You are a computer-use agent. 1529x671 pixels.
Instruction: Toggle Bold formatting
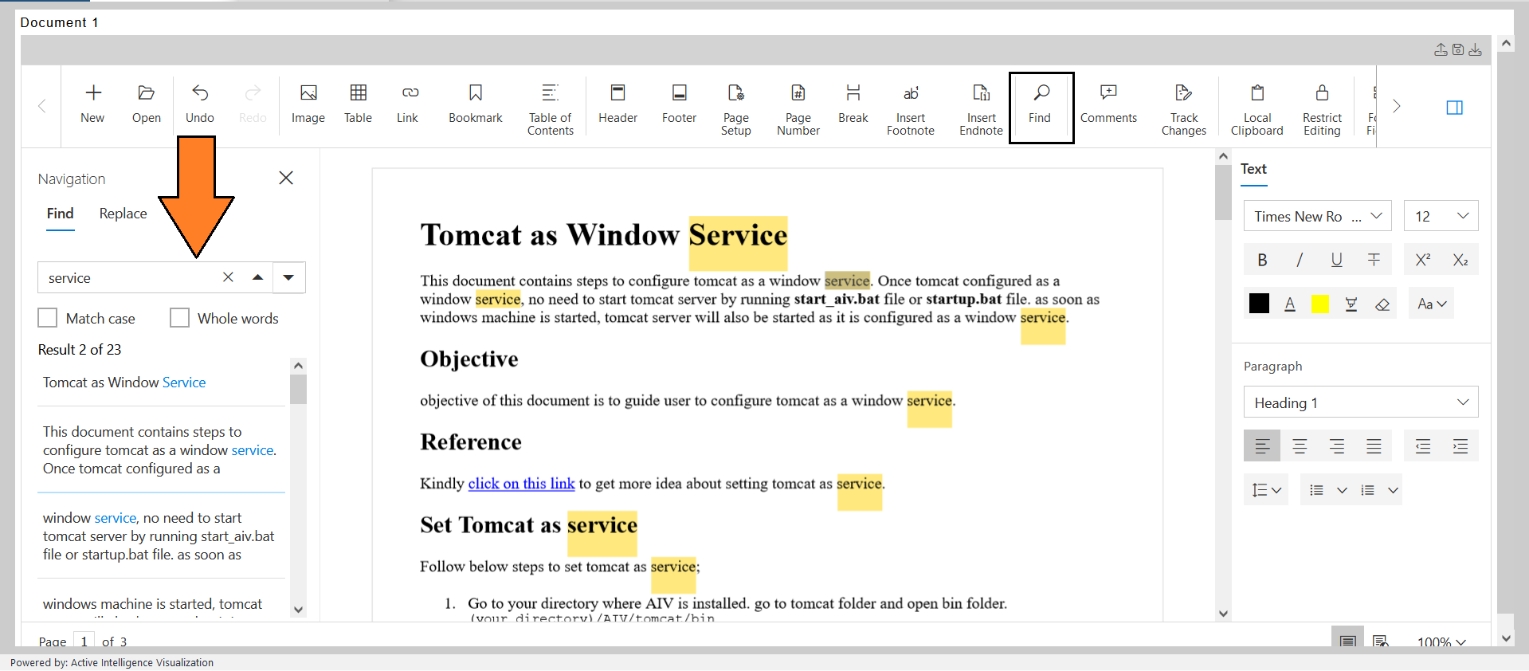(1262, 260)
